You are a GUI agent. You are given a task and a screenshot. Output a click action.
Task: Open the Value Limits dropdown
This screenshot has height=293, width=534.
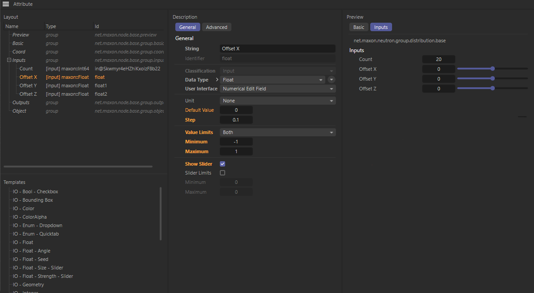[x=278, y=132]
